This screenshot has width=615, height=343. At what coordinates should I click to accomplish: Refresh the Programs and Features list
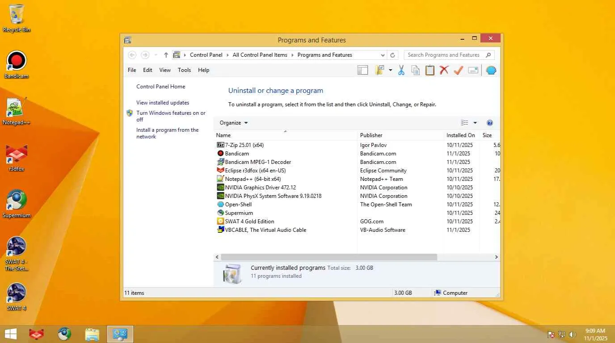coord(392,55)
